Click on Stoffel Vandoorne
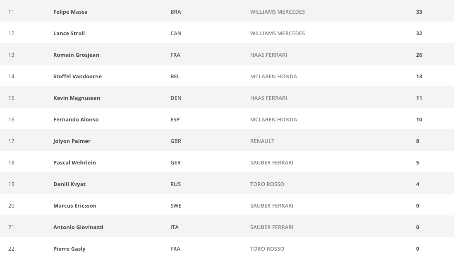Viewport: 455px width, 261px height. click(x=77, y=76)
